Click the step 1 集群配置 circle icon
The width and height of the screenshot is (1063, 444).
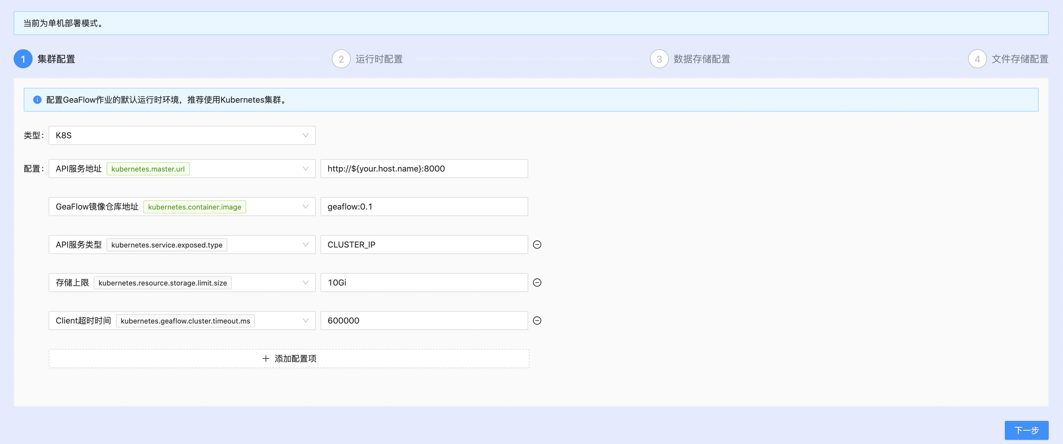(23, 58)
